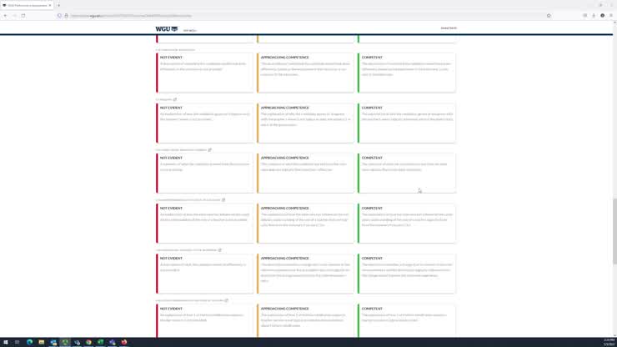617x347 pixels.
Task: Close the WGU Performance Assessment tab
Action: 51,5
